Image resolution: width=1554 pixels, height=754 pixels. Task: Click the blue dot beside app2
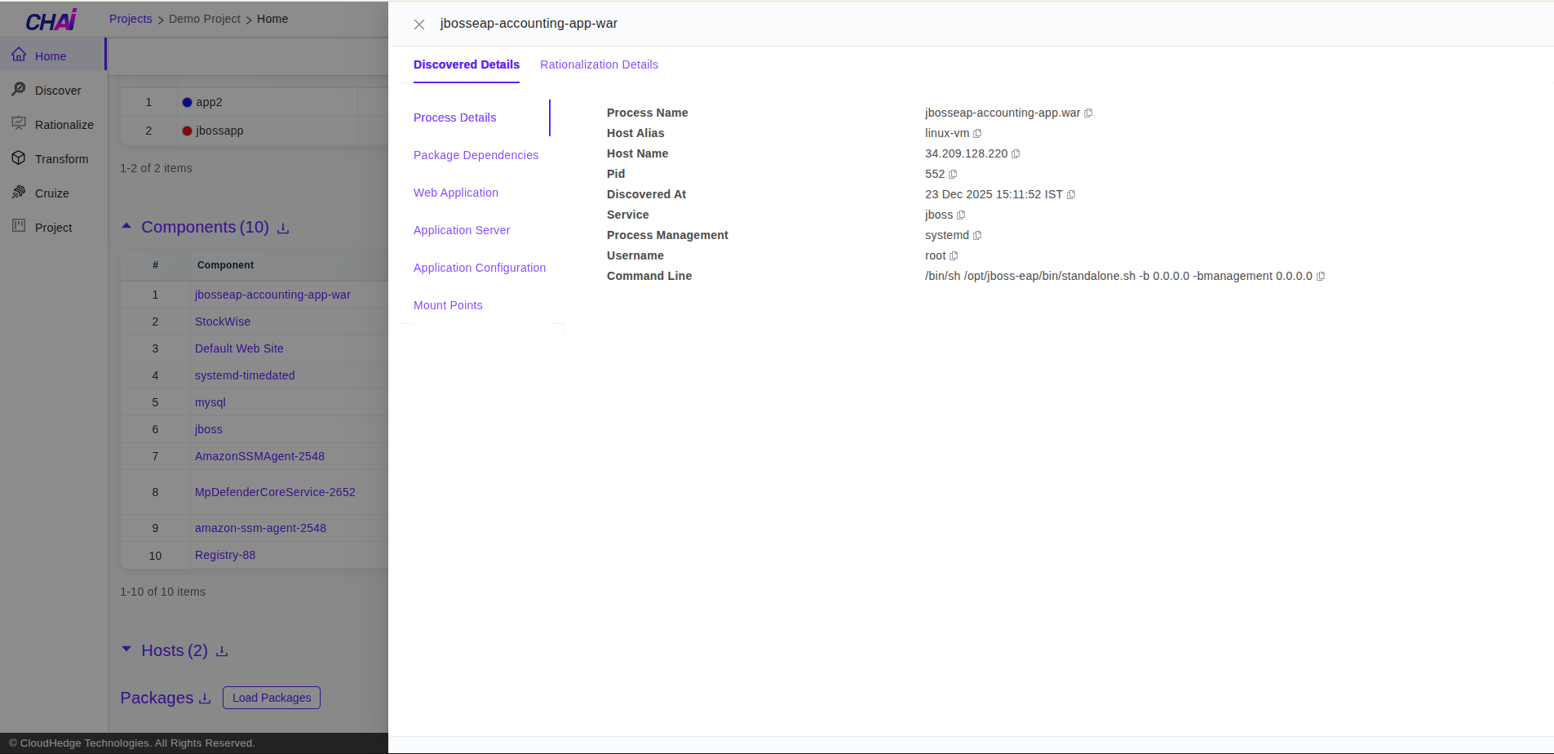click(x=187, y=102)
